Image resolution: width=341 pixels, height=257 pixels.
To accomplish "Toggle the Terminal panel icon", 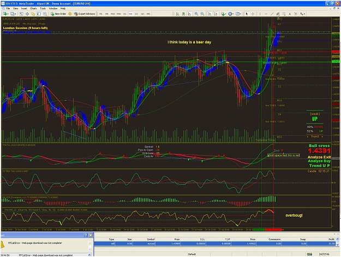I will (x=39, y=14).
